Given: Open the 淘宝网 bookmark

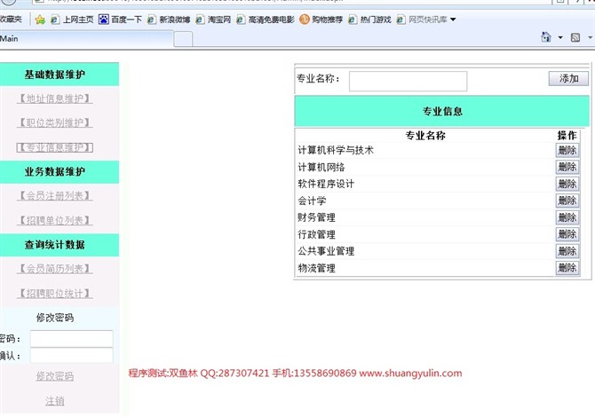Looking at the screenshot, I should [216, 19].
